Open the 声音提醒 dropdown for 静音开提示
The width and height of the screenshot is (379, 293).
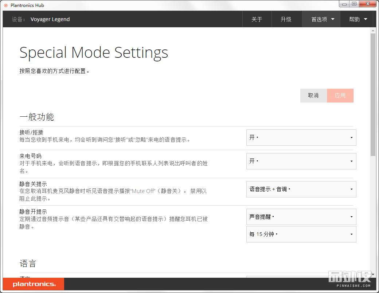(301, 217)
